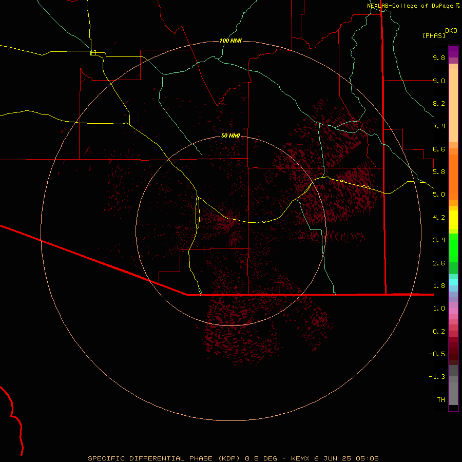Click the NEXLAB-College of DuPage header text
The image size is (462, 462).
(x=410, y=6)
